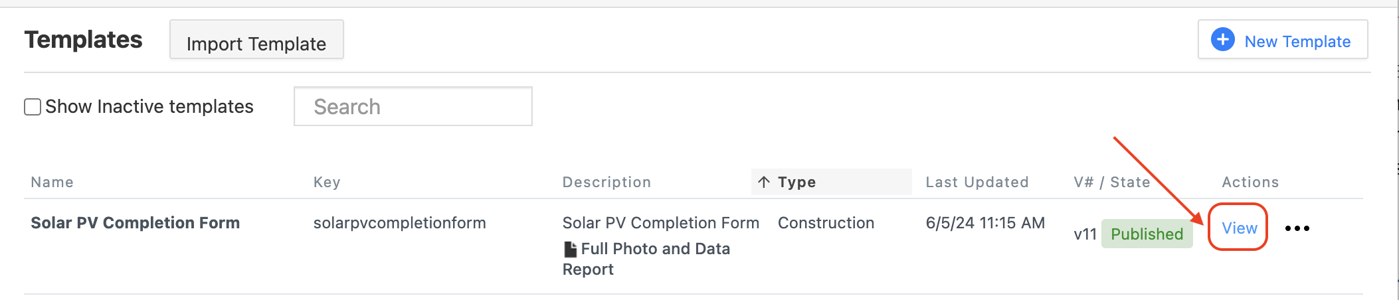Toggle Show Inactive templates checkbox
This screenshot has width=1399, height=300.
pyautogui.click(x=33, y=107)
